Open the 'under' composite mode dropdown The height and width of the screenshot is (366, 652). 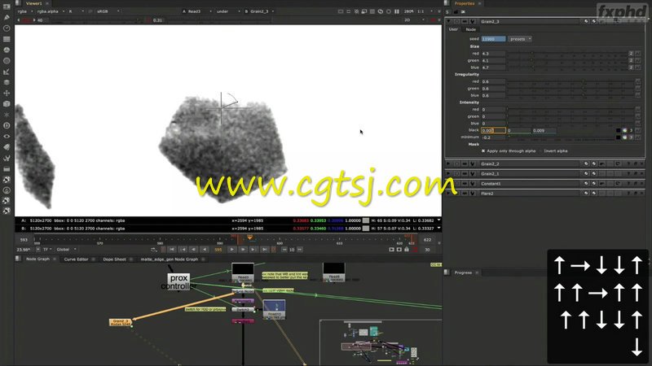tap(228, 11)
